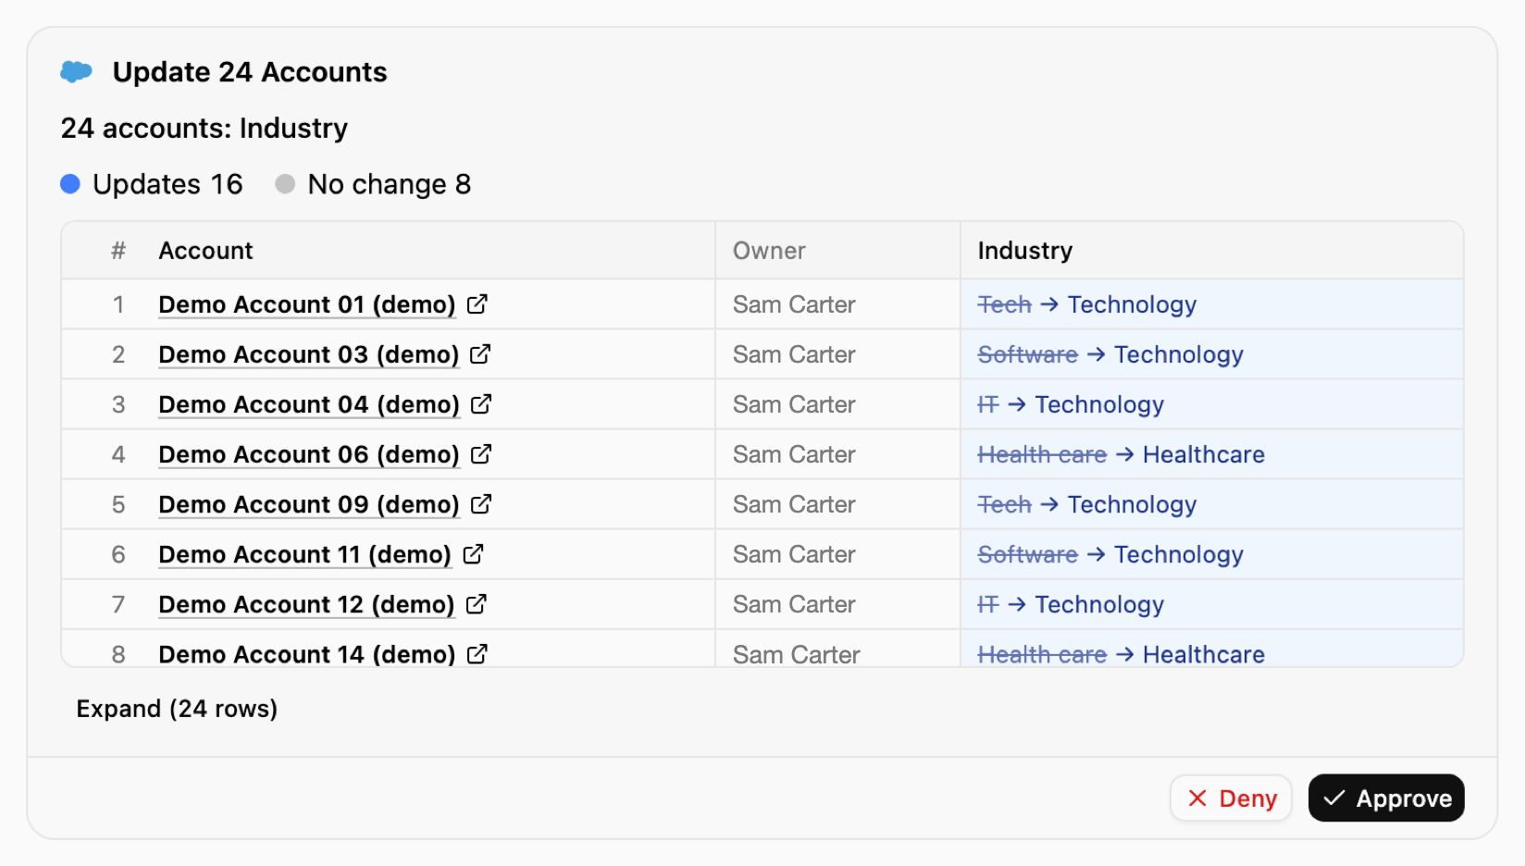Open Demo Account 12 (demo) link
Image resolution: width=1525 pixels, height=866 pixels.
click(307, 604)
